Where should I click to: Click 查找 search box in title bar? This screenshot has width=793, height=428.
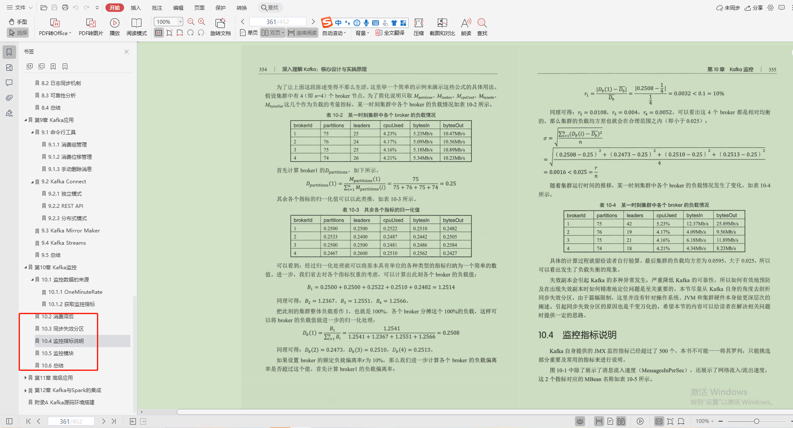pyautogui.click(x=270, y=8)
